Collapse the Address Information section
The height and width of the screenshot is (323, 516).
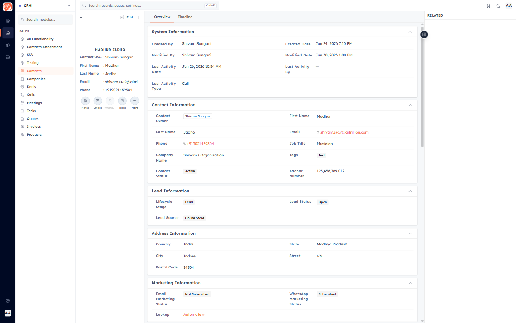pyautogui.click(x=410, y=234)
